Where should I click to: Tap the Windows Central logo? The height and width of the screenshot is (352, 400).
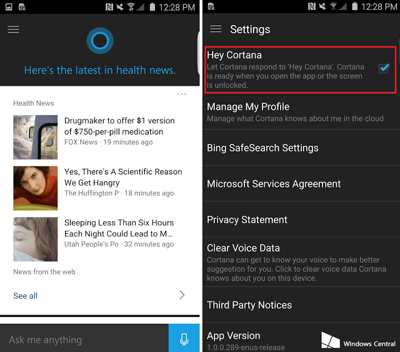(358, 341)
